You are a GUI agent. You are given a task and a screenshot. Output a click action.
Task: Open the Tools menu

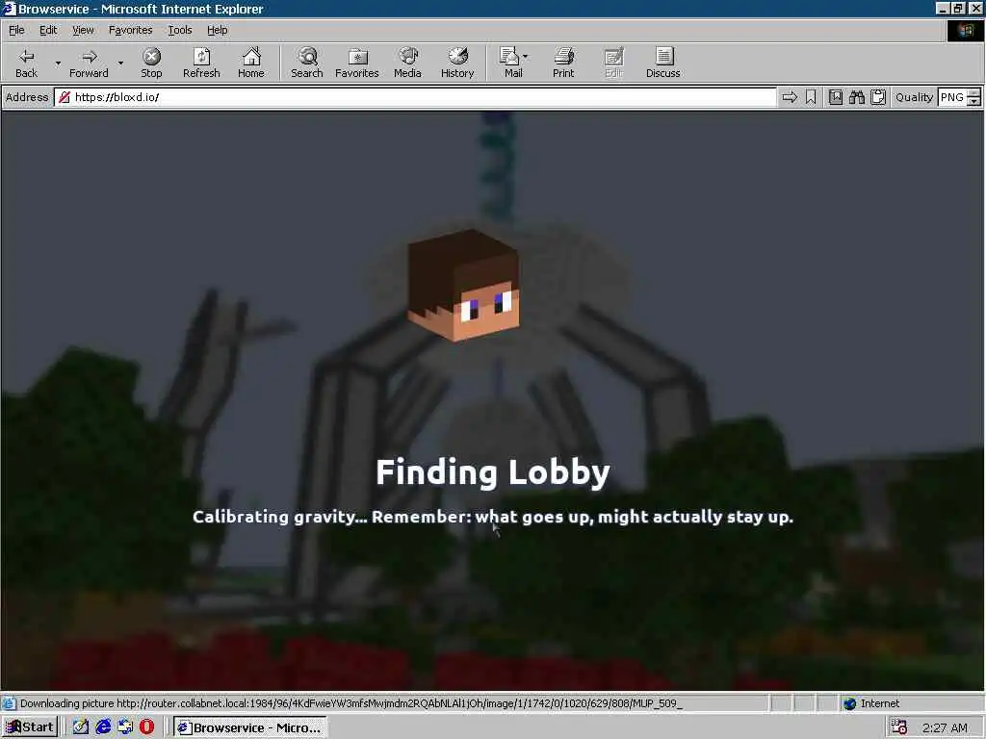click(x=180, y=30)
